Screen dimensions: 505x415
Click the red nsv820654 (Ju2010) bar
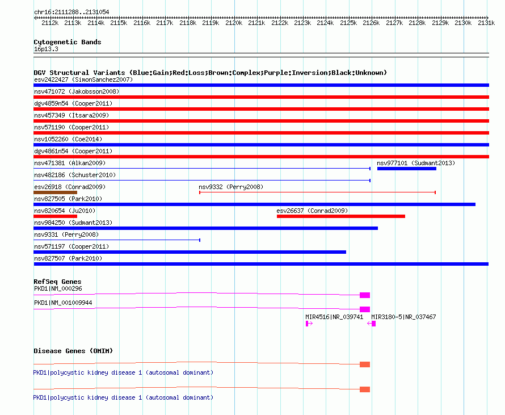[56, 216]
